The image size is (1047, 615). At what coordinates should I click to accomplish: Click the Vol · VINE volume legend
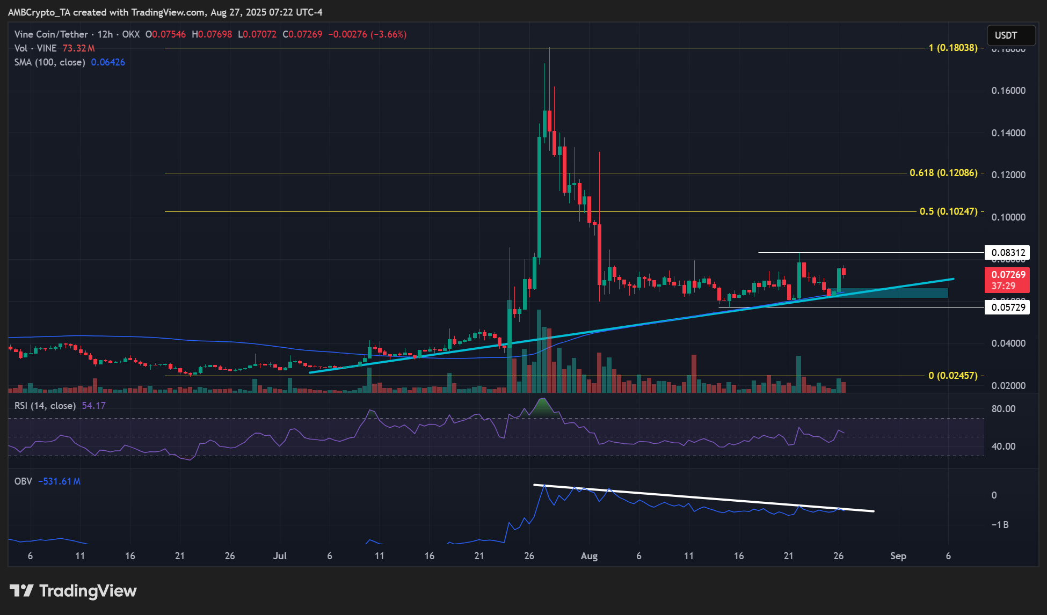(35, 48)
